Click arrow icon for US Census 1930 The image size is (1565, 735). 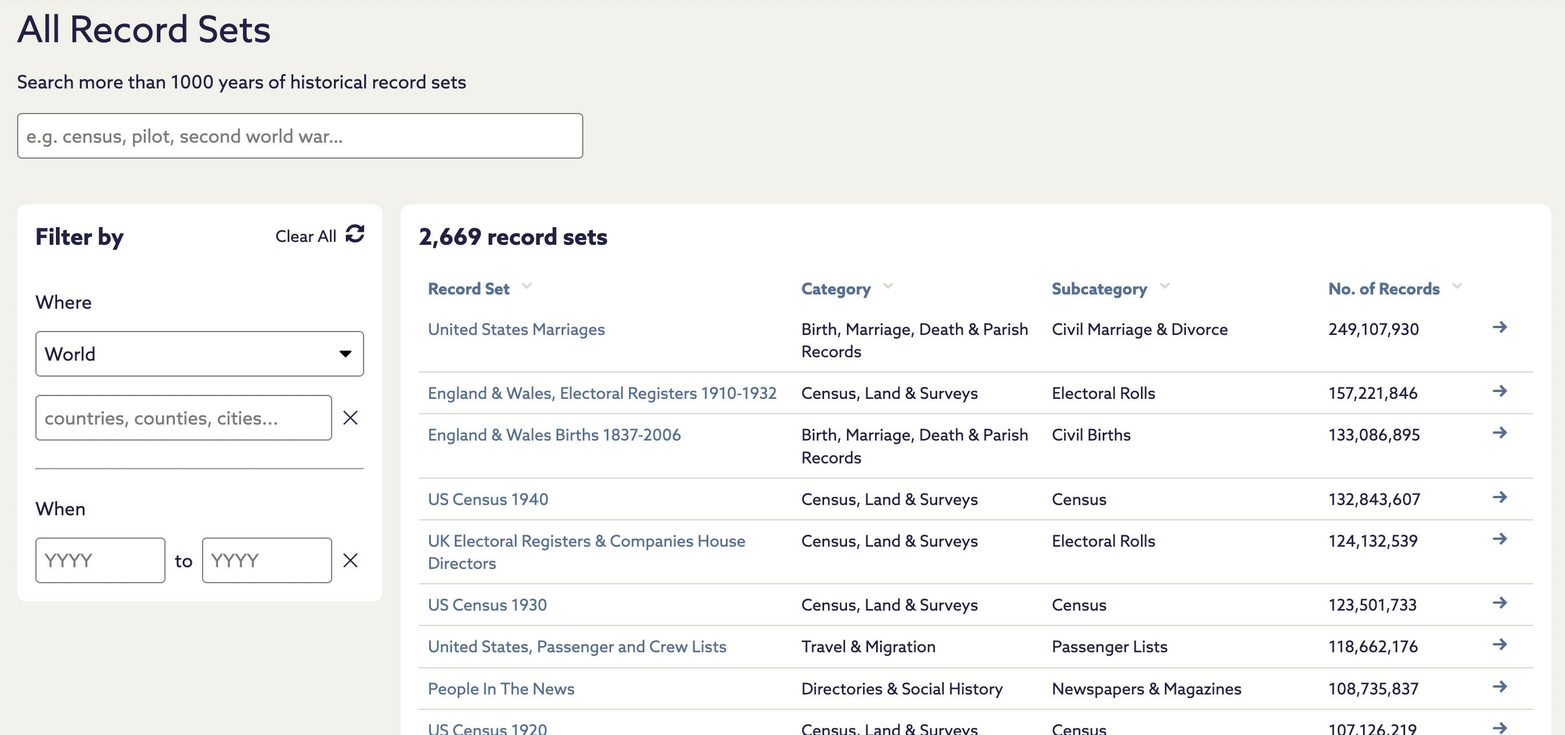(x=1499, y=603)
